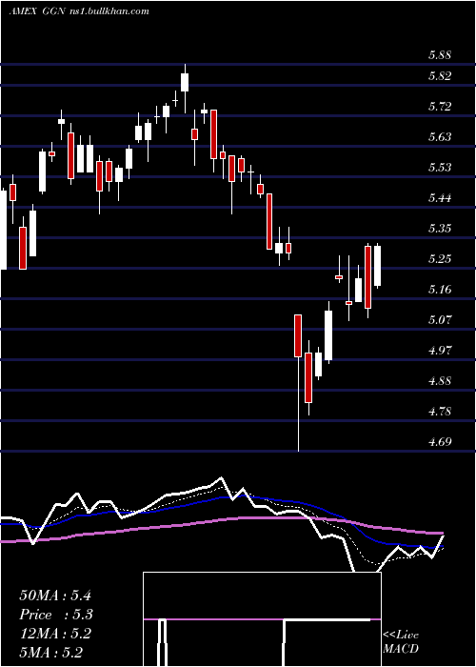Click the 5.35 price axis label
Screen dimensions: 476x667
(439, 229)
